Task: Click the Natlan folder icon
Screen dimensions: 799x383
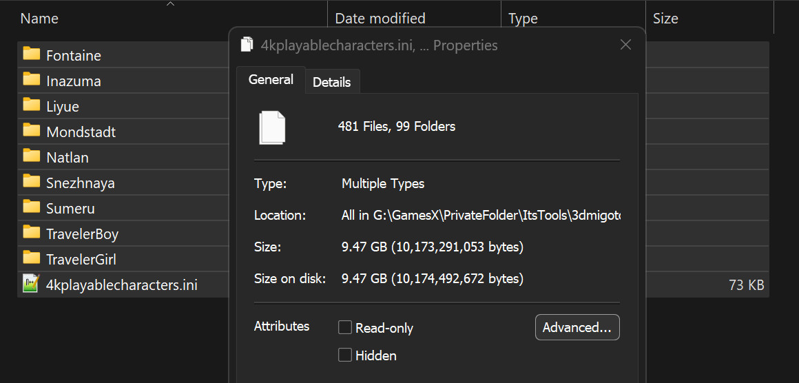Action: [31, 156]
